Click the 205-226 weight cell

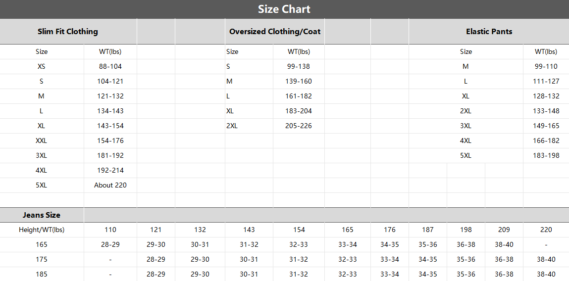pyautogui.click(x=299, y=126)
